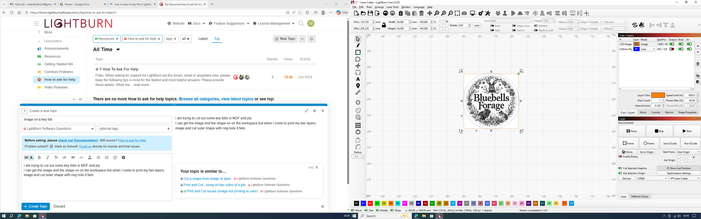Click the Save GCode button
This screenshot has width=701, height=219.
point(670,143)
